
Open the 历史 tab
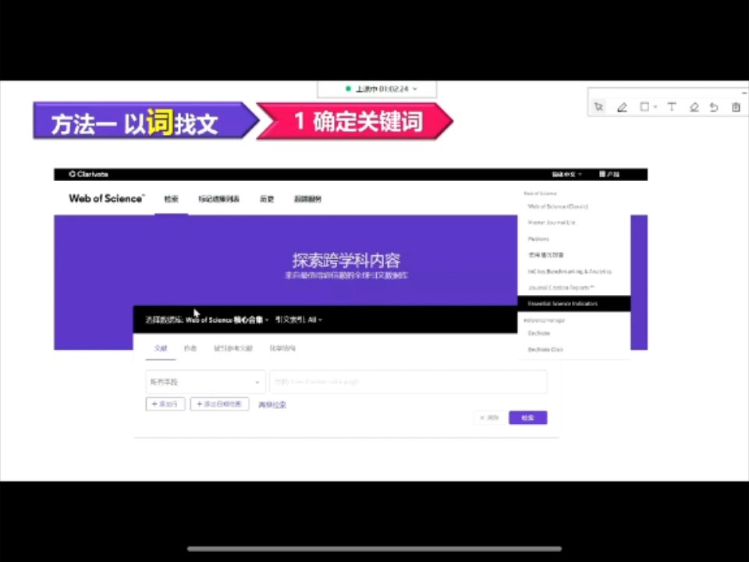267,199
